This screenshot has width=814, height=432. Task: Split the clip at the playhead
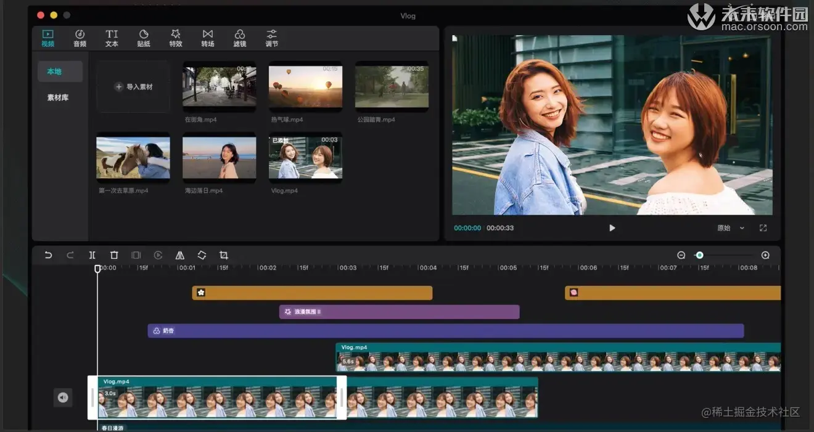coord(92,255)
